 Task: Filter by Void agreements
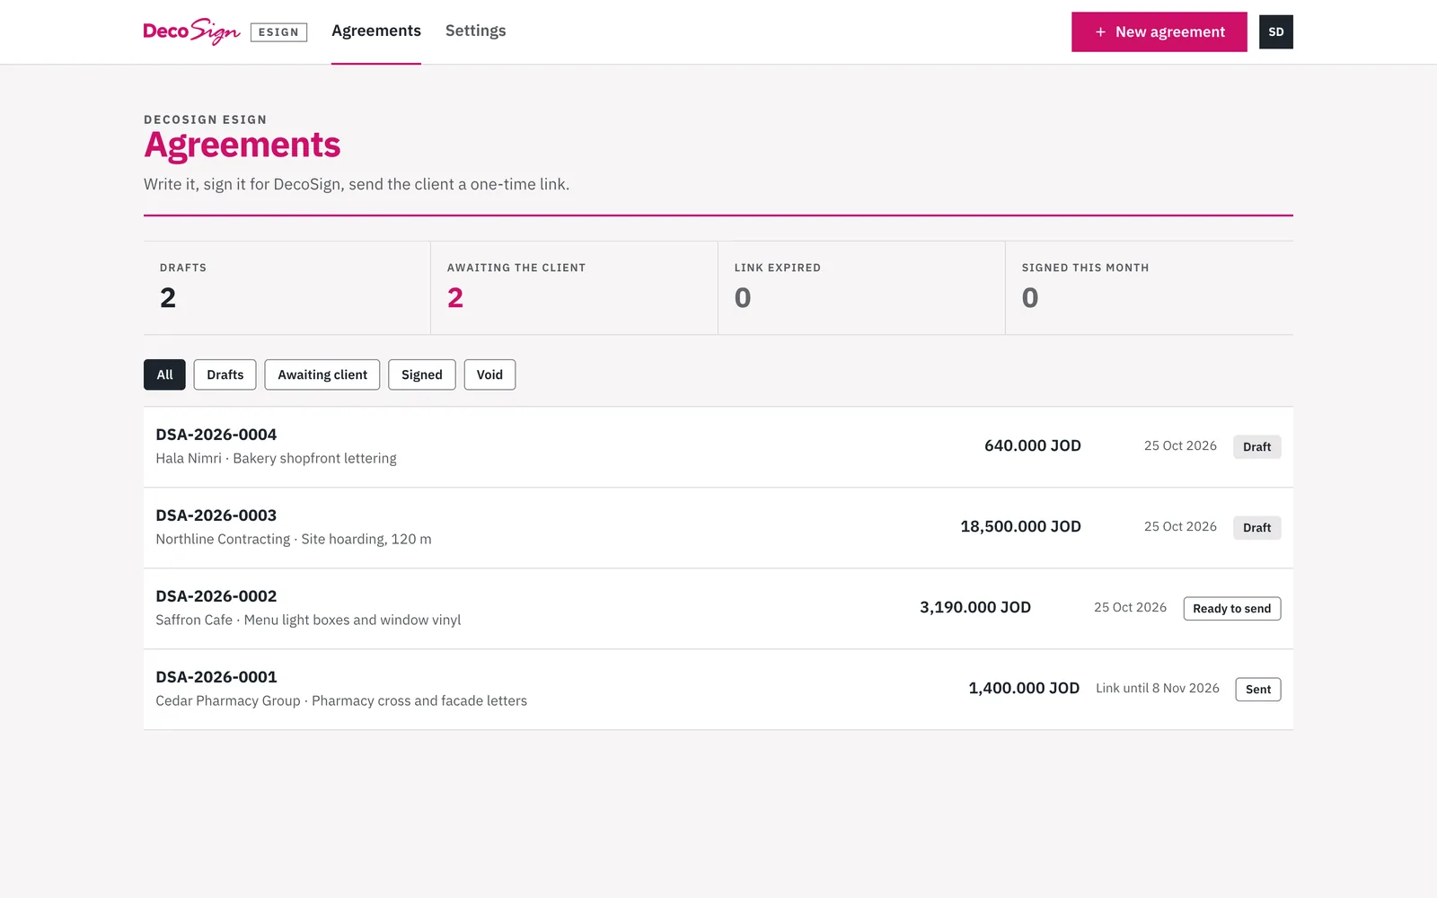click(x=489, y=374)
